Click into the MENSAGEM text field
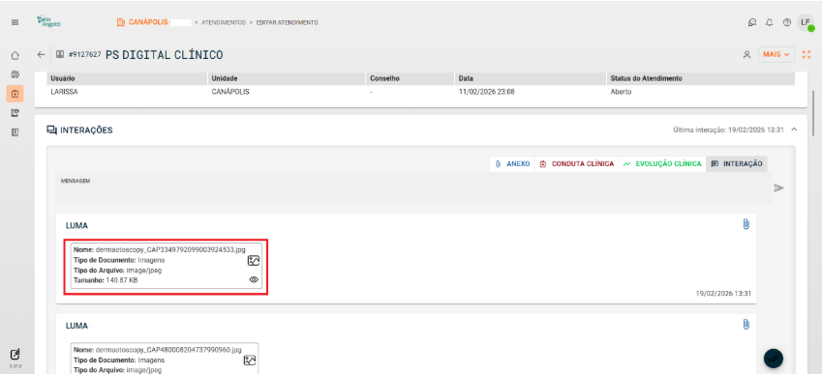This screenshot has height=374, width=822. [x=414, y=188]
